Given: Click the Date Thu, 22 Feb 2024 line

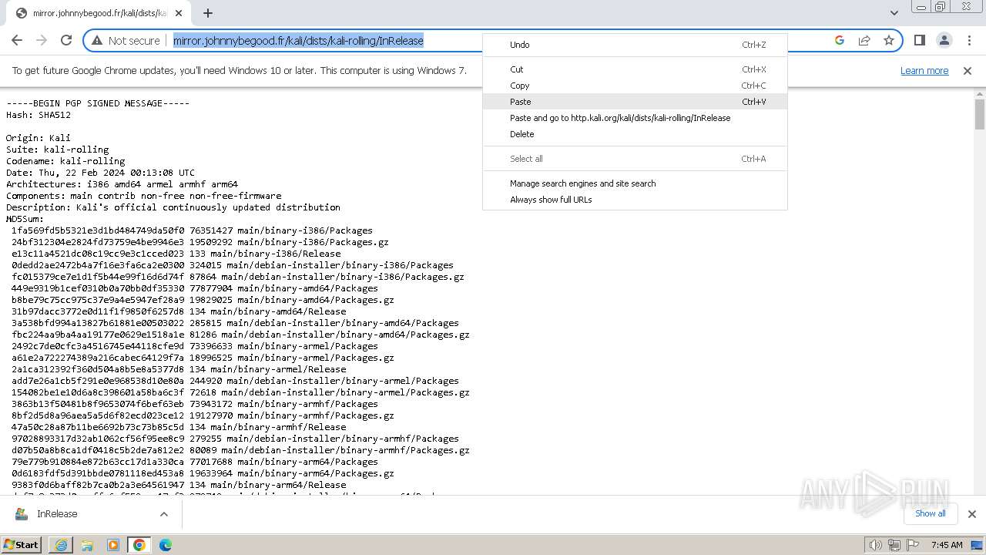Looking at the screenshot, I should pos(101,173).
